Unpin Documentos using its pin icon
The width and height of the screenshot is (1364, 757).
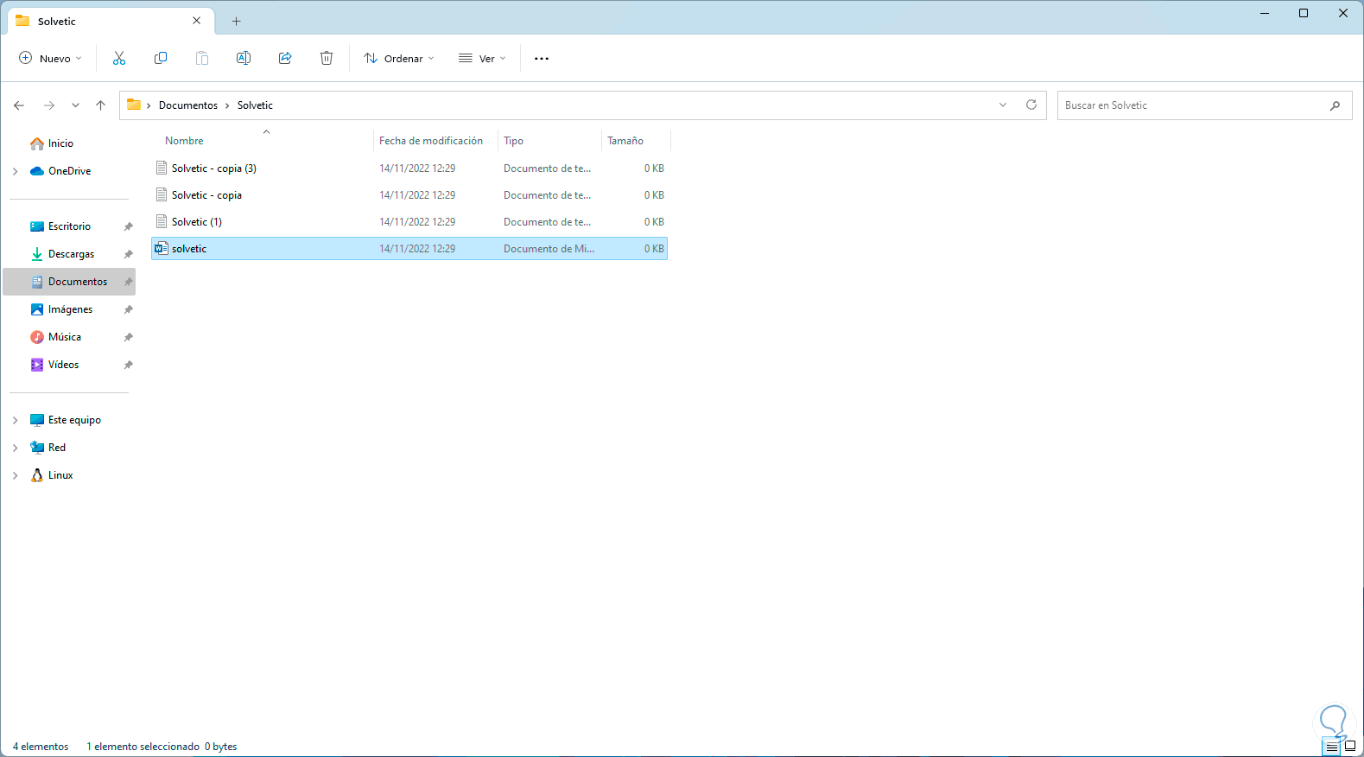click(128, 282)
